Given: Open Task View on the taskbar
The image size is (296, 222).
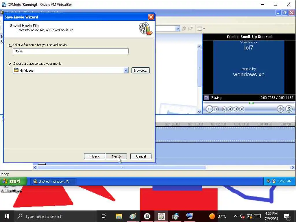Looking at the screenshot, I should click(x=104, y=216).
